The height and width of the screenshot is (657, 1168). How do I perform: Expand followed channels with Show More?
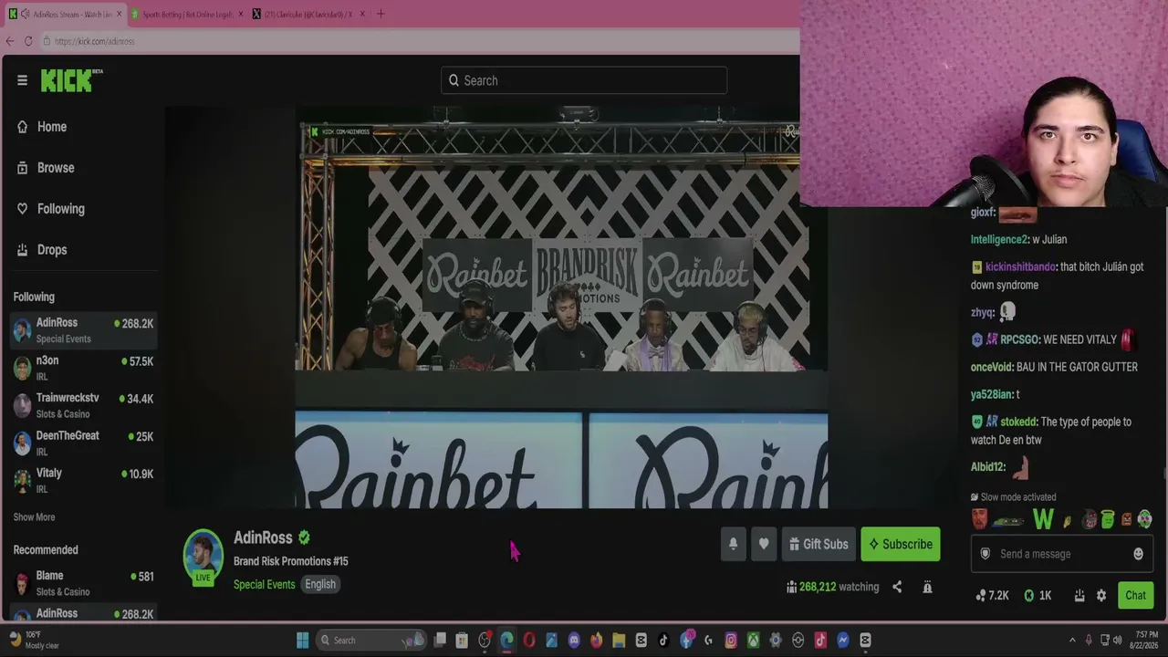click(x=34, y=517)
